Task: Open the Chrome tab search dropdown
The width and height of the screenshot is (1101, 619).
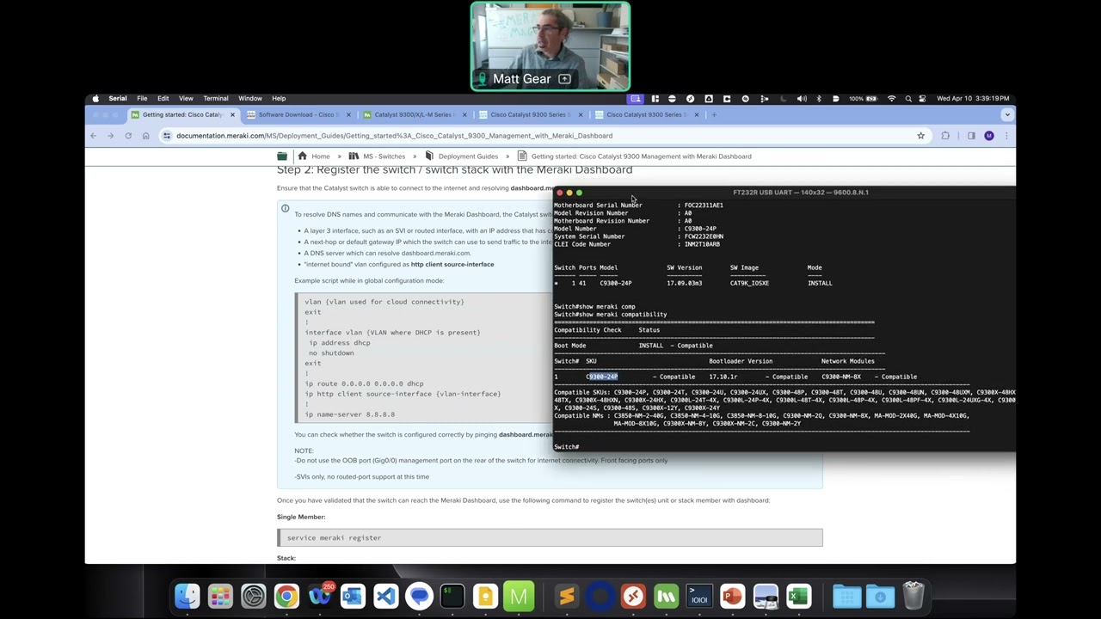Action: 1007,114
